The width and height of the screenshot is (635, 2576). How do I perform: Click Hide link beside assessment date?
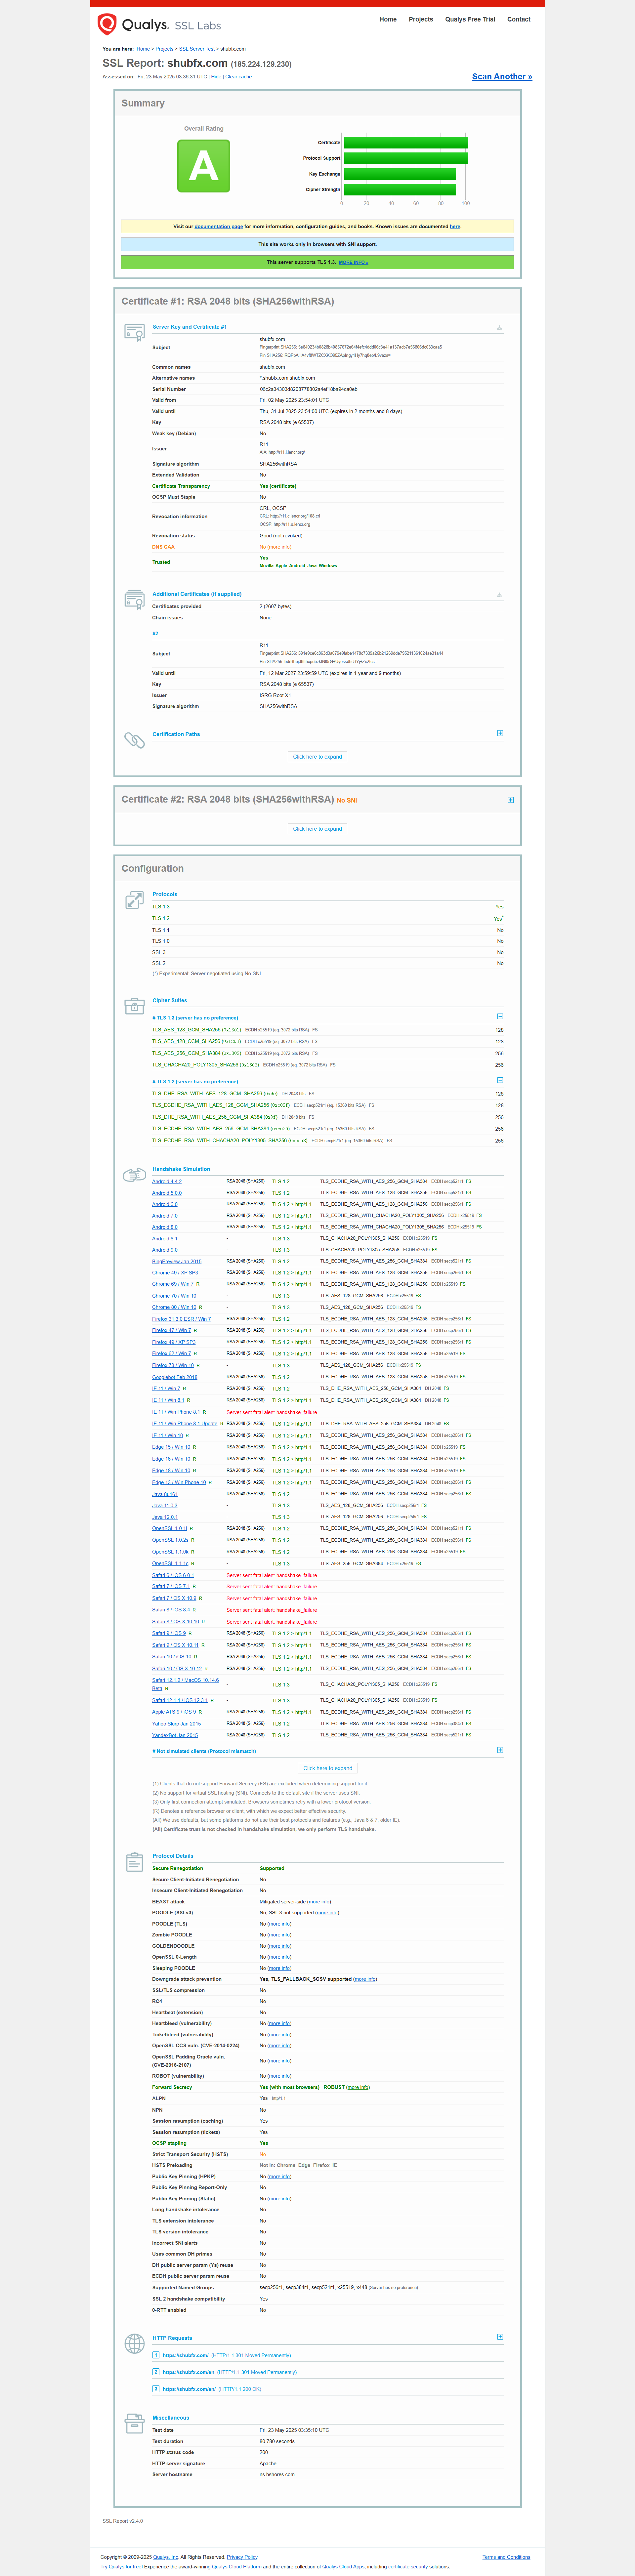(x=216, y=77)
